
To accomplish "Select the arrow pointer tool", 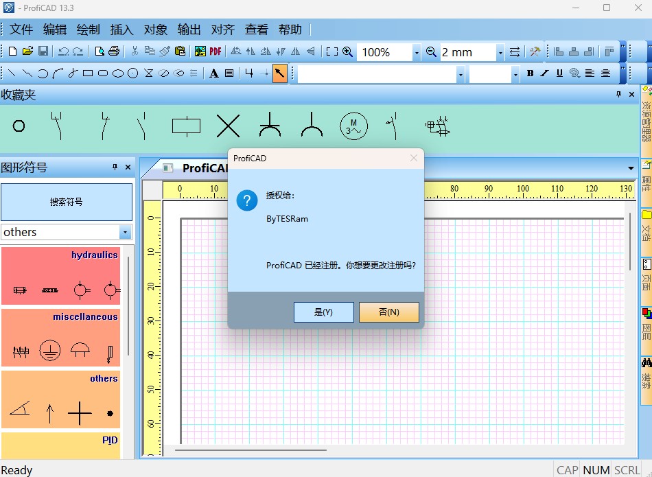I will 280,73.
